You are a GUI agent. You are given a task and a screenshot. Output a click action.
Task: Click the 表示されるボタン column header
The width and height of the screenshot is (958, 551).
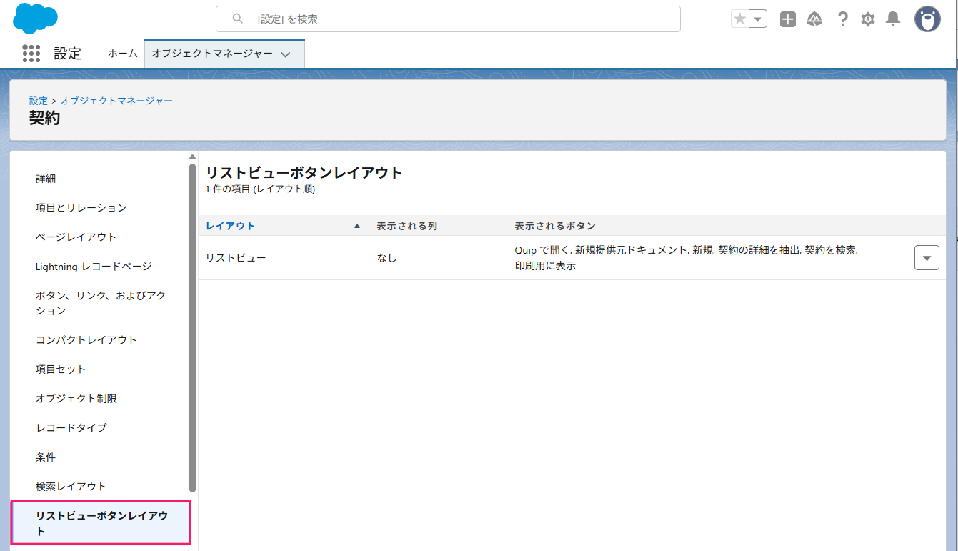coord(555,226)
